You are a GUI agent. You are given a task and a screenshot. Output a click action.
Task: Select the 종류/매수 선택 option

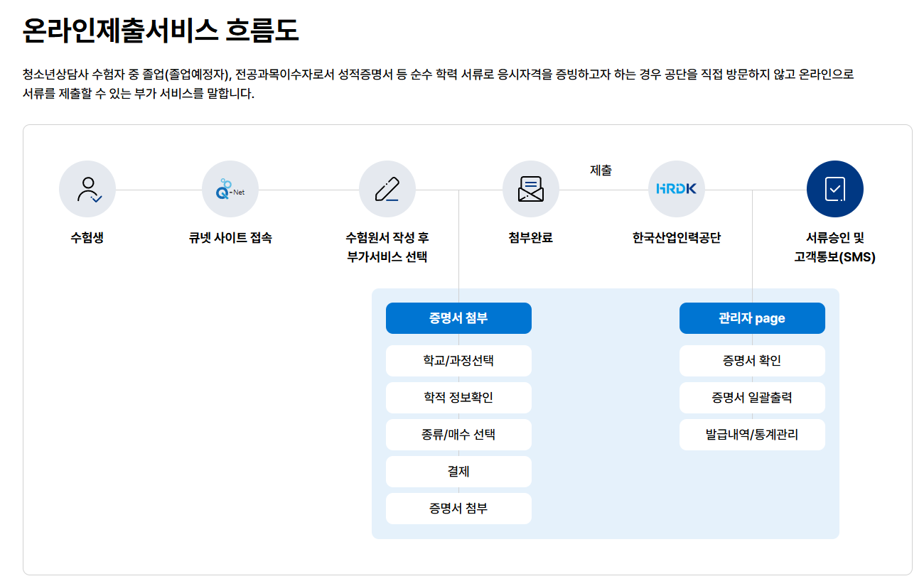point(458,435)
